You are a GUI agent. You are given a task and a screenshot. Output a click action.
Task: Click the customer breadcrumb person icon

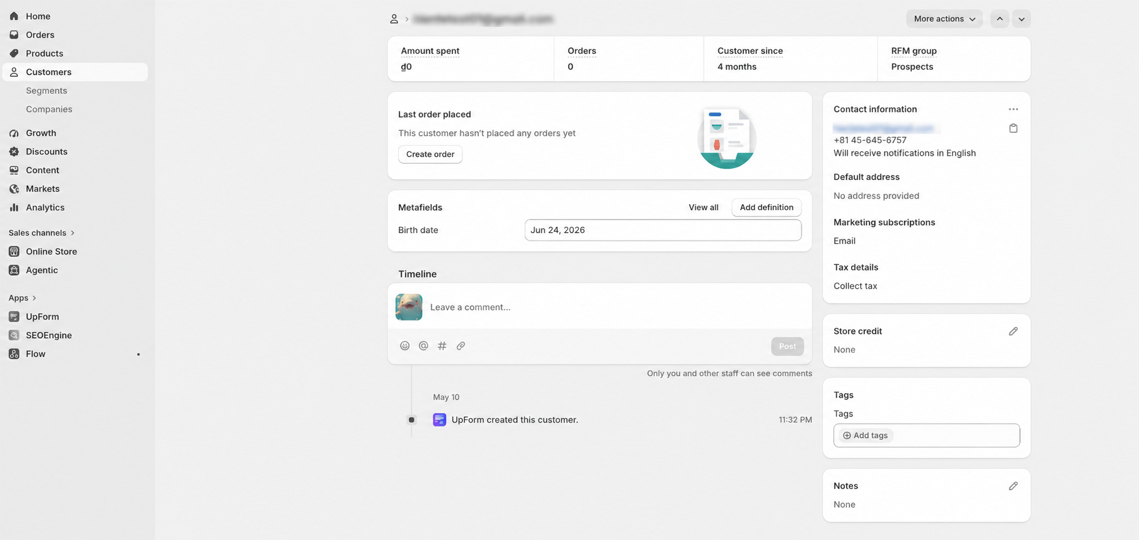(394, 19)
